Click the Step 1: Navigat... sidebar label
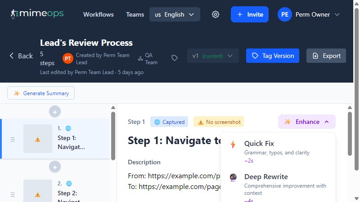Viewport: 360px width, 202px height. 71,142
